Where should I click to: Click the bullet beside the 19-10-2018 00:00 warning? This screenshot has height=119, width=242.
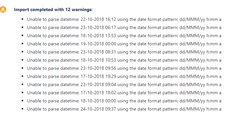(23, 44)
